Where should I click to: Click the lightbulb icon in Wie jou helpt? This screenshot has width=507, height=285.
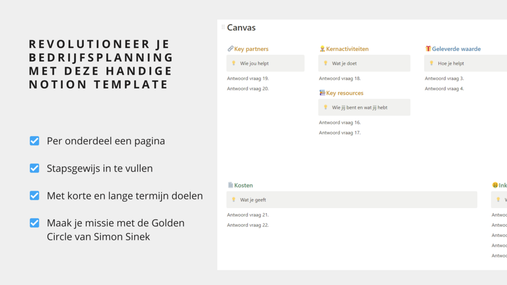[234, 64]
